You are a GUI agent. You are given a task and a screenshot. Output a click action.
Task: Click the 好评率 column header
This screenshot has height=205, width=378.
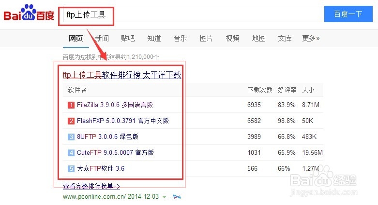click(x=287, y=90)
